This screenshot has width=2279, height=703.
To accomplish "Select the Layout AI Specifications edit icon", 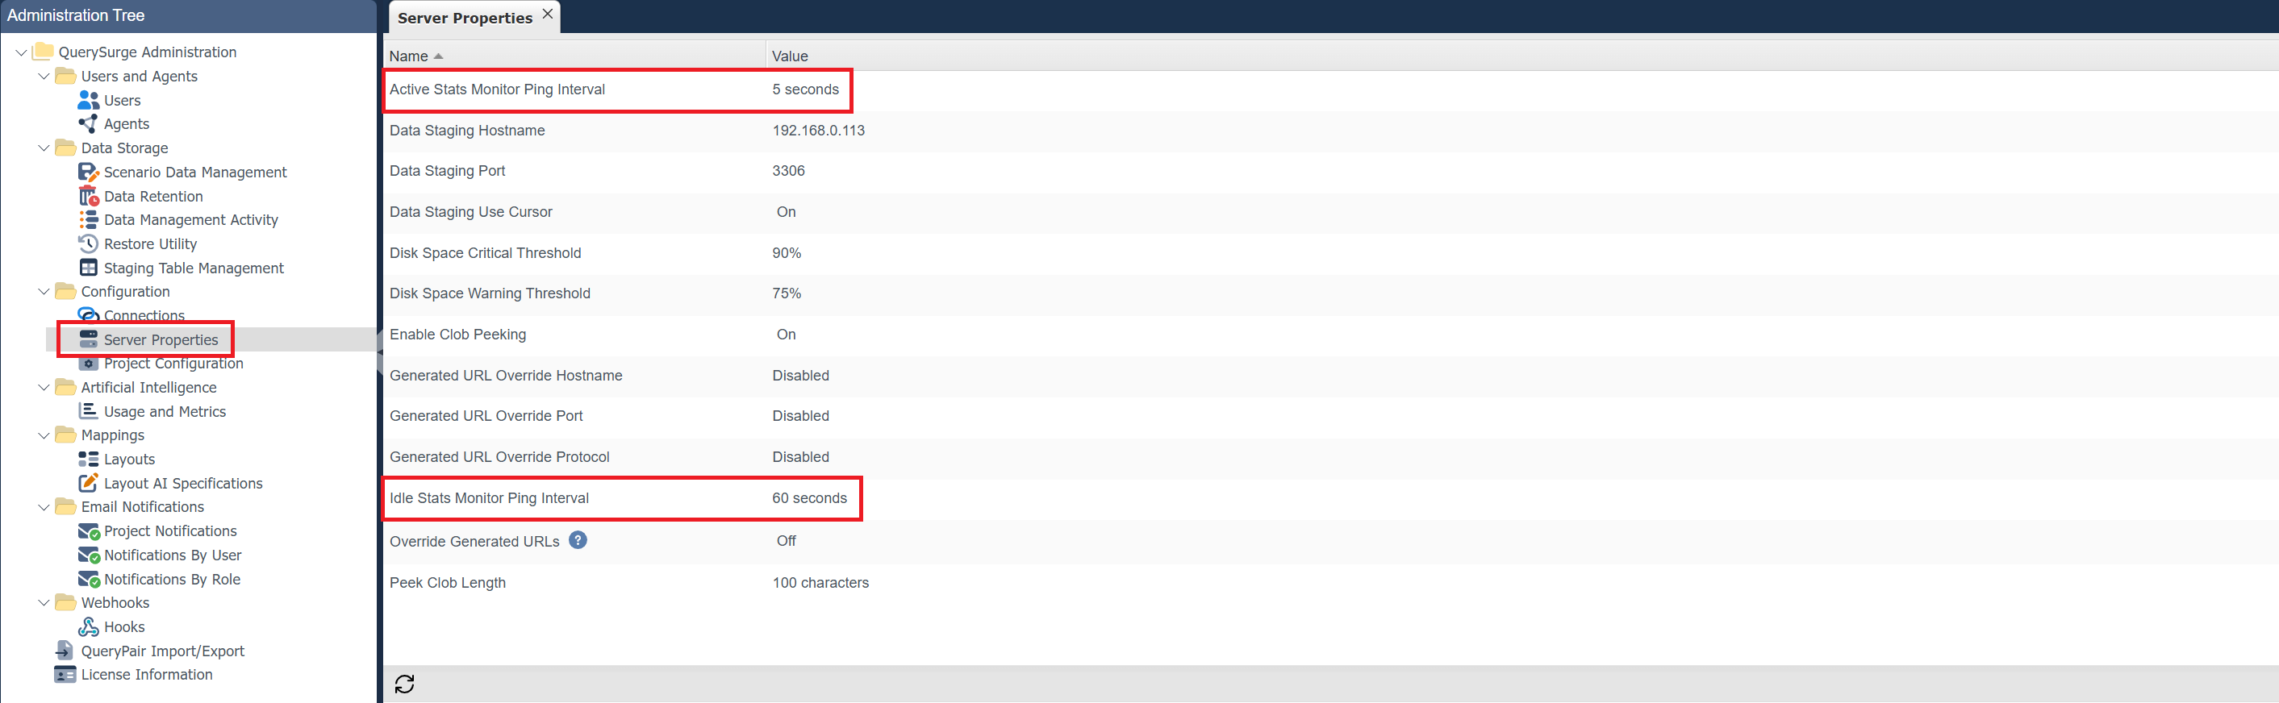I will 89,482.
